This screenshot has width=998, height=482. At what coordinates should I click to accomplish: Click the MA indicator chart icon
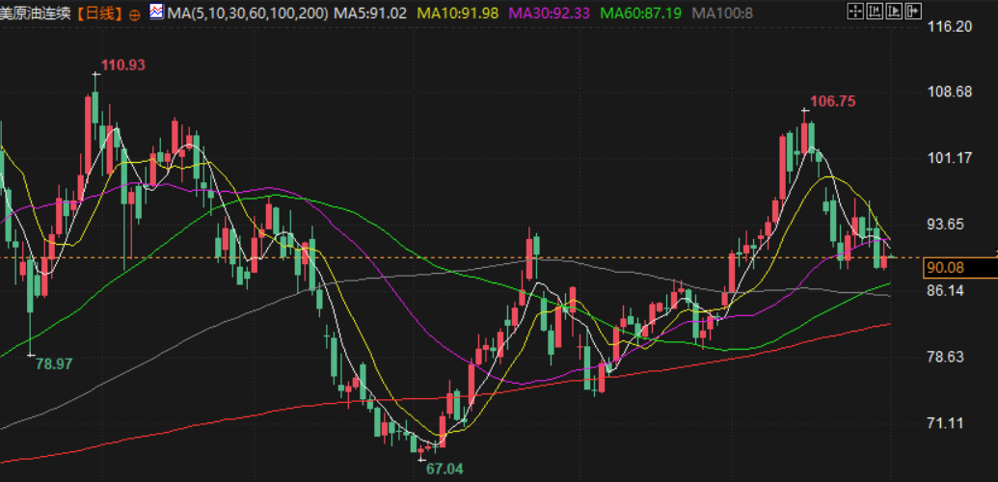pyautogui.click(x=155, y=12)
